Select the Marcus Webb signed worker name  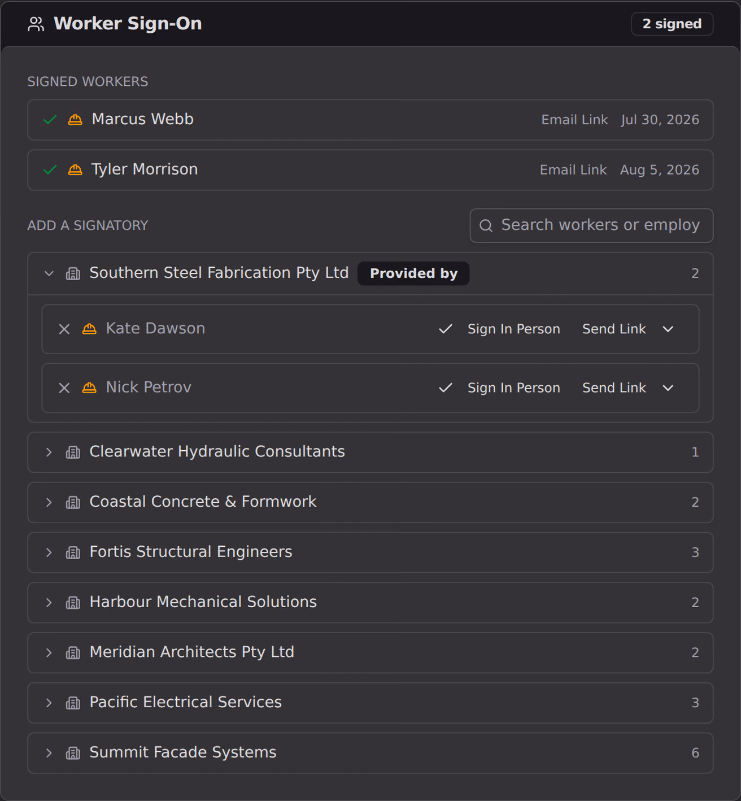(x=142, y=119)
